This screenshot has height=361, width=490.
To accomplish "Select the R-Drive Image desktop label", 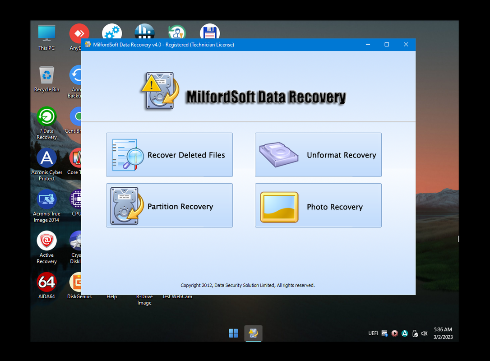I will click(144, 300).
